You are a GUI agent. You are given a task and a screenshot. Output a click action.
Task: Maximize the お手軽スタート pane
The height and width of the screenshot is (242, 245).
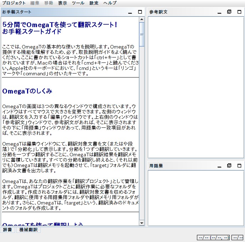[140, 12]
